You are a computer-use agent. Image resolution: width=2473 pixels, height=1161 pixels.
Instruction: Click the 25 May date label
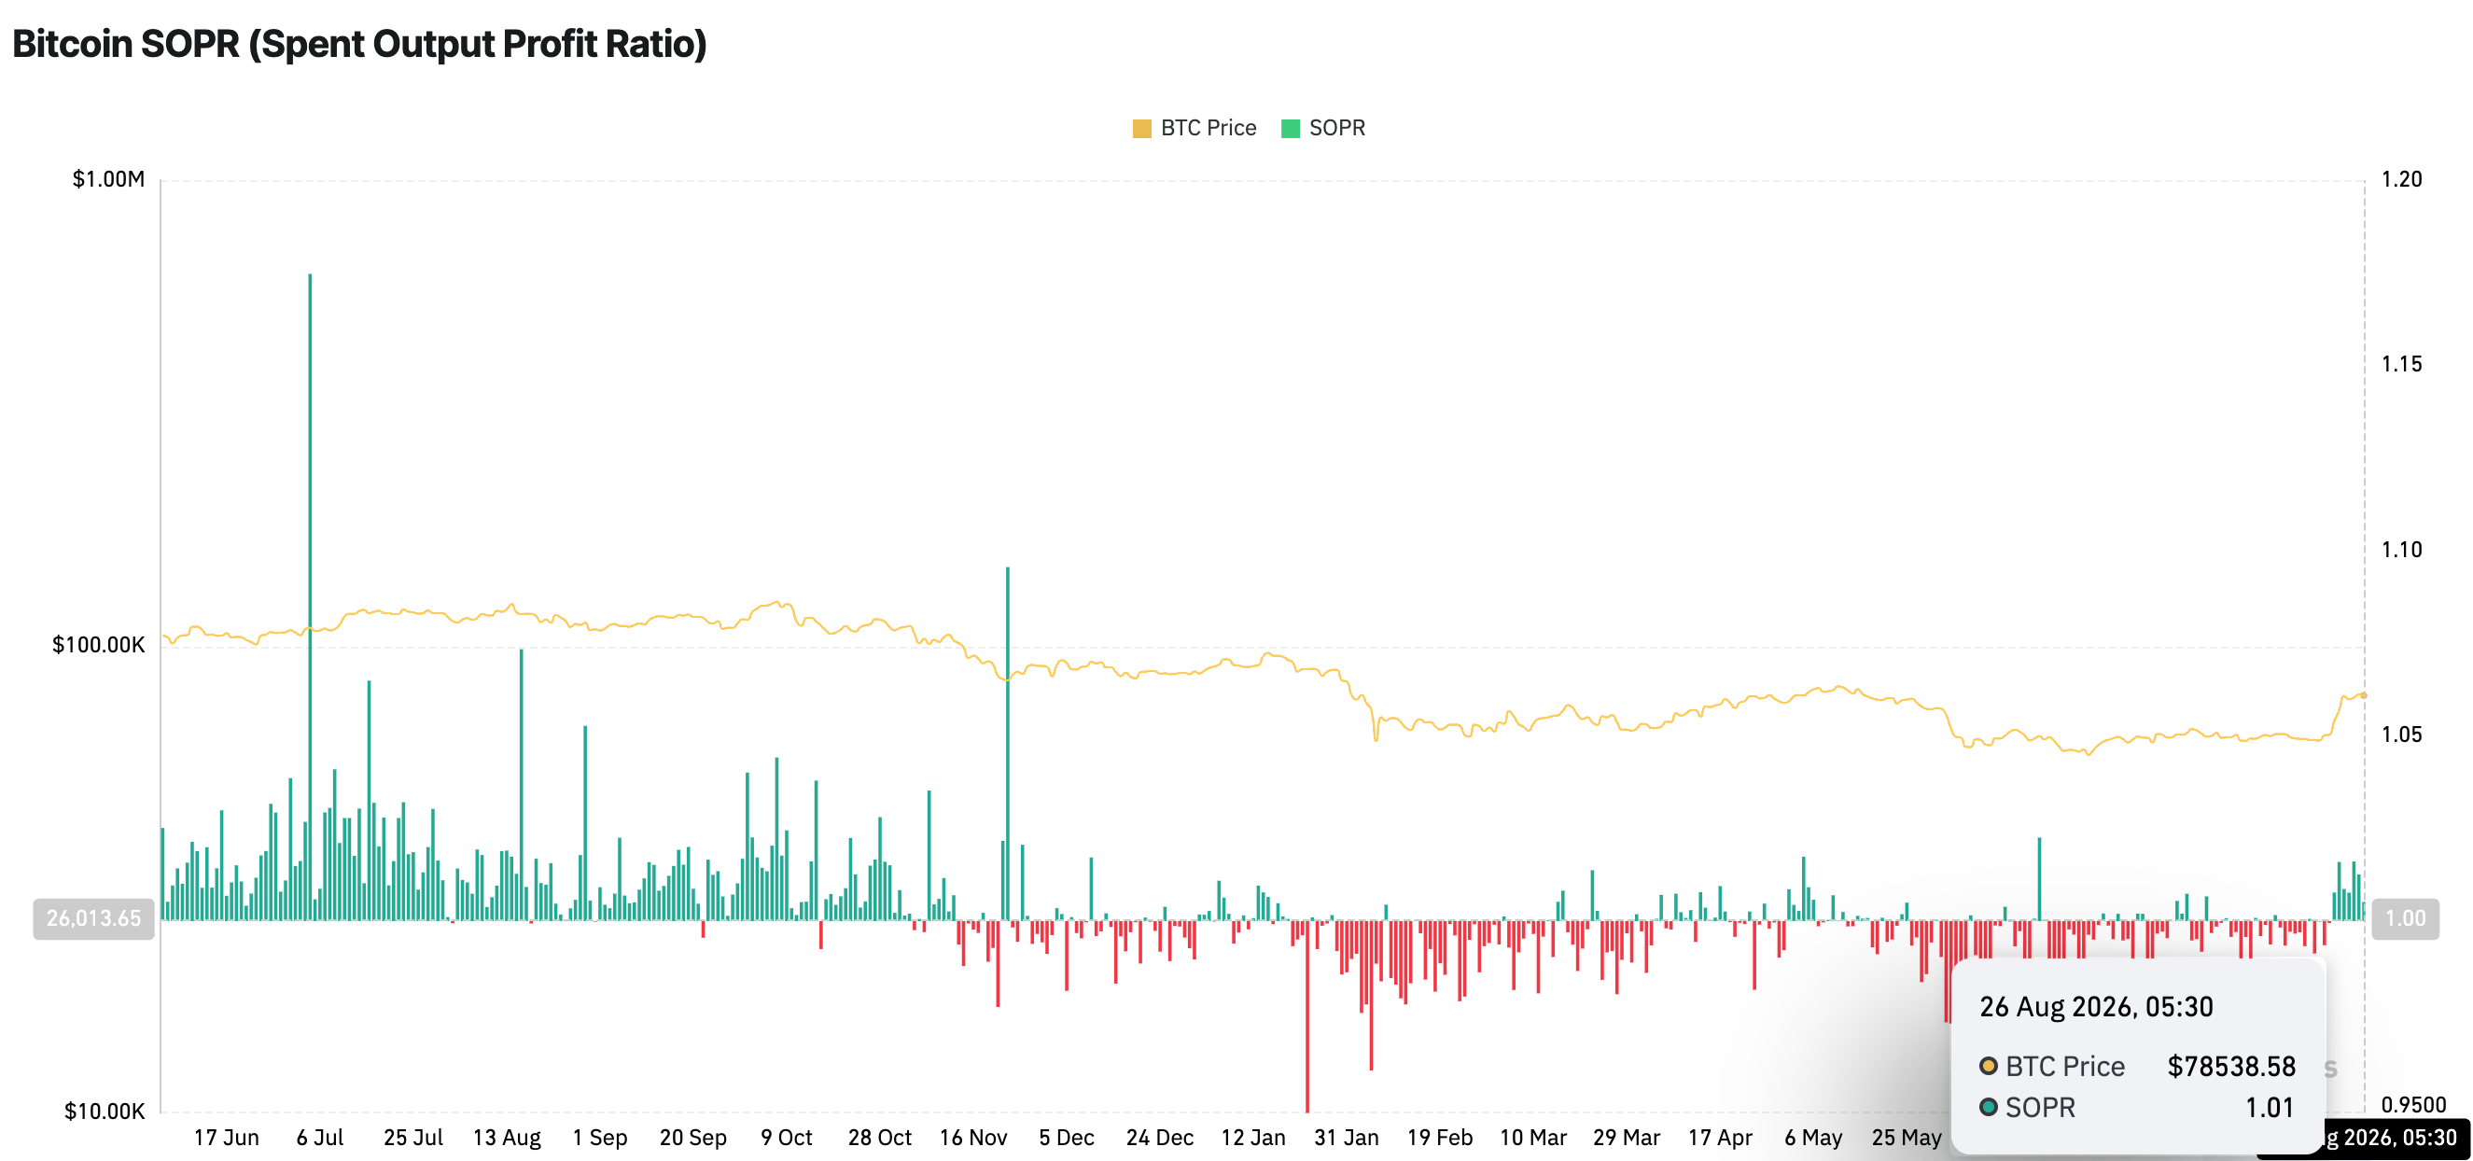coord(1907,1138)
